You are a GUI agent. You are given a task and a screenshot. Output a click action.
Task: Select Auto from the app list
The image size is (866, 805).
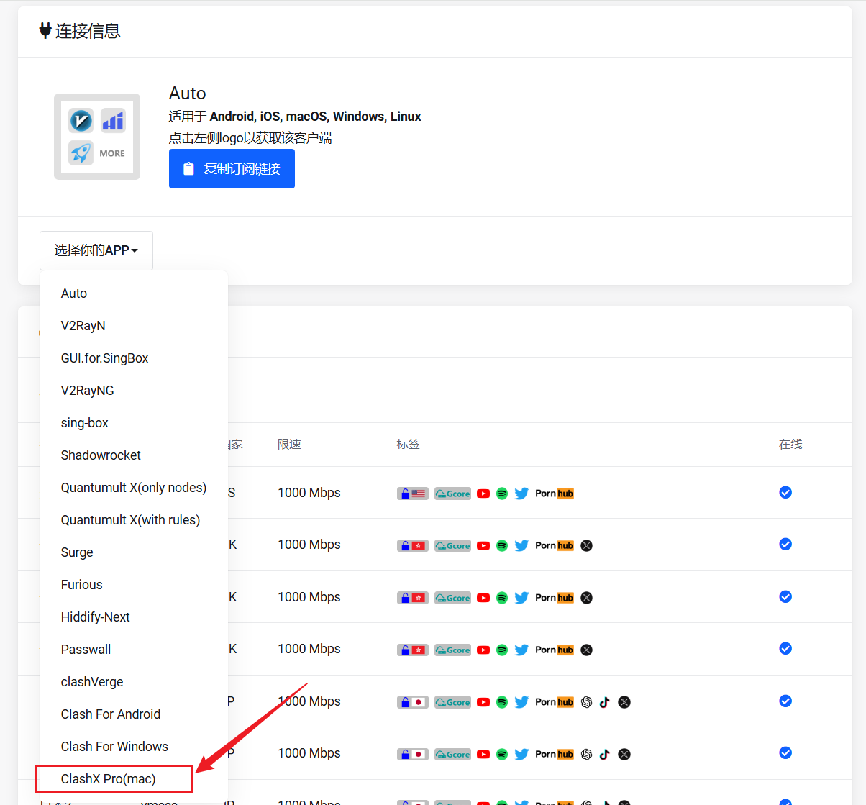134,294
